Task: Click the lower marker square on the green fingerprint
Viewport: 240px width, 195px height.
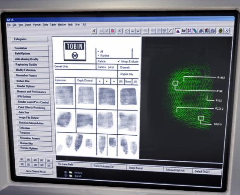Action: [201, 118]
